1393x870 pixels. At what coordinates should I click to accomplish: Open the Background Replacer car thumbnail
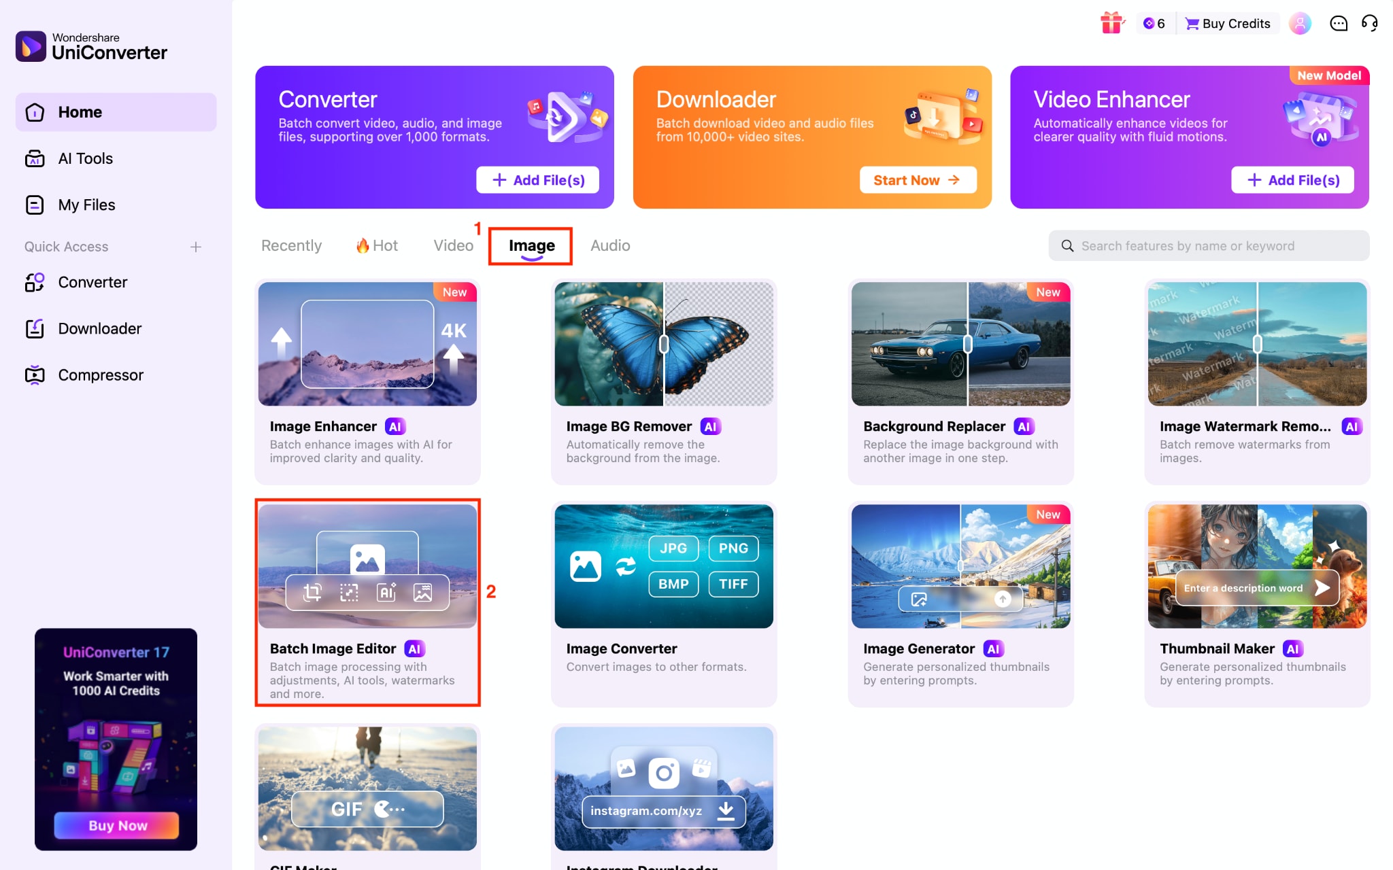point(960,344)
